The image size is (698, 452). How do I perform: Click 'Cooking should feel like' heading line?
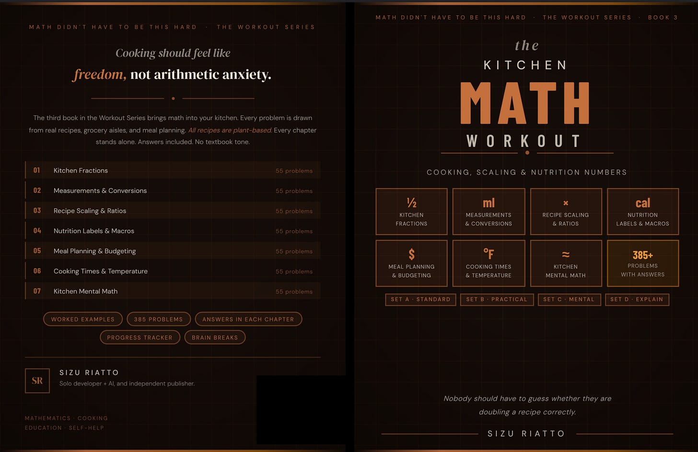coord(173,53)
